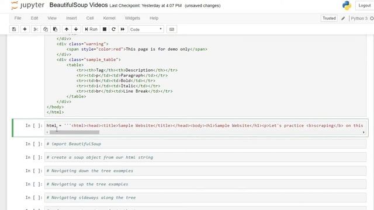The width and height of the screenshot is (374, 210).
Task: Cut selected cells with scissors icon
Action: 36,29
